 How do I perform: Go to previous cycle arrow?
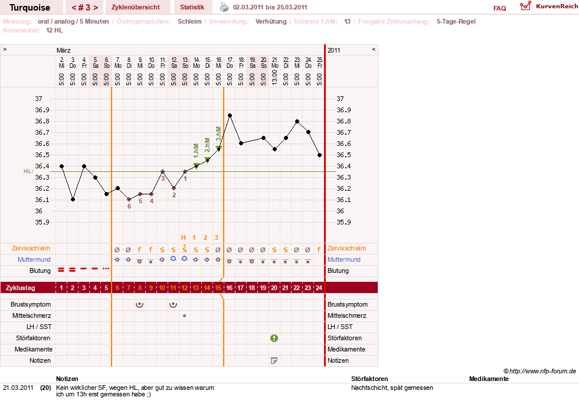coord(74,8)
